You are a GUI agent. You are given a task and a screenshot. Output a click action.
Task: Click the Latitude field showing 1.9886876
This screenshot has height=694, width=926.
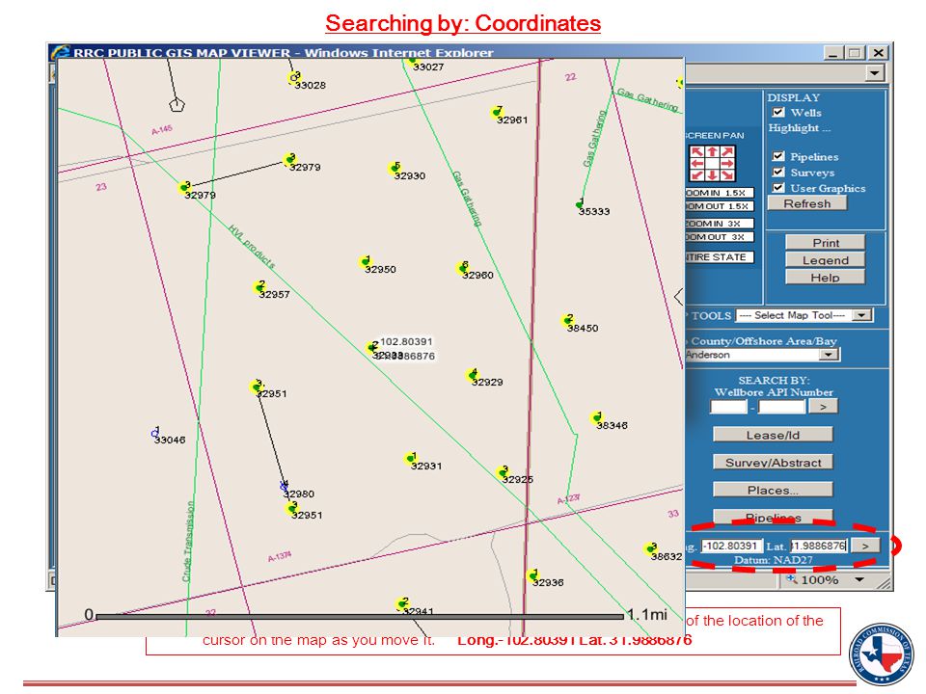(819, 546)
